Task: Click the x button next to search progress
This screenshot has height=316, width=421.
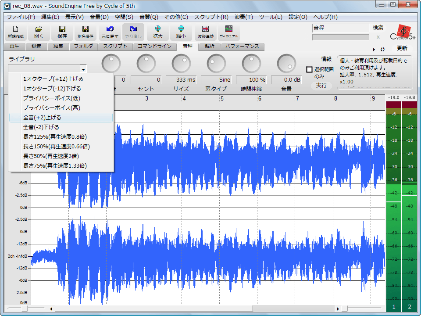Action: (x=378, y=37)
